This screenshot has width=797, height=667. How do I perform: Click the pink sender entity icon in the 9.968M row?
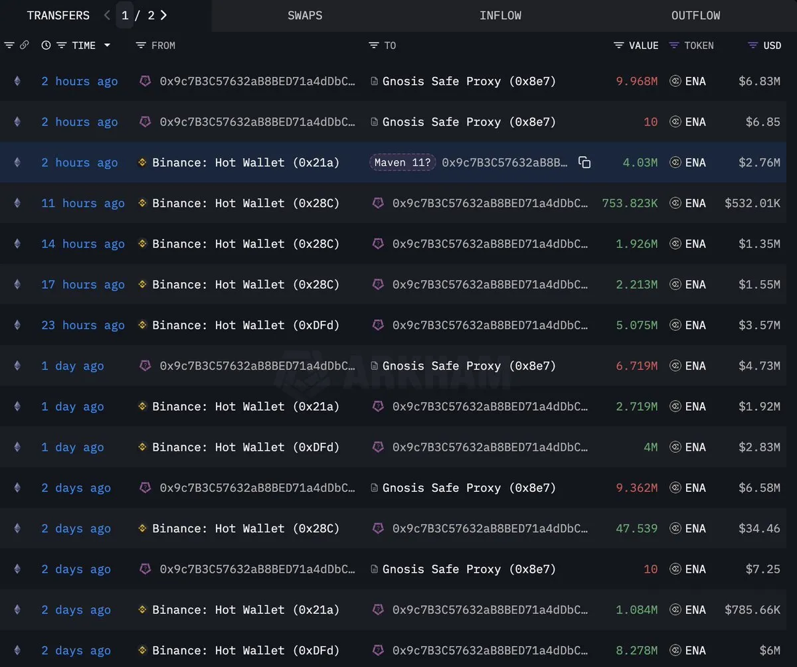145,81
